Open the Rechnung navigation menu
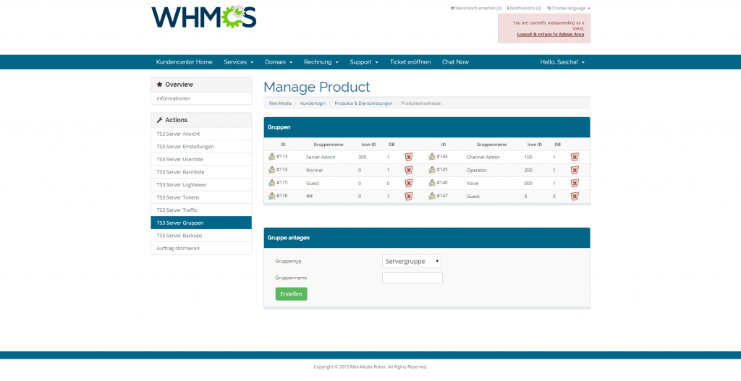This screenshot has height=381, width=741. coord(321,62)
